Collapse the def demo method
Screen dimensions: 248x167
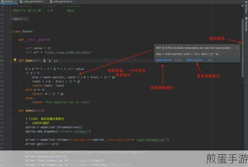(11, 61)
